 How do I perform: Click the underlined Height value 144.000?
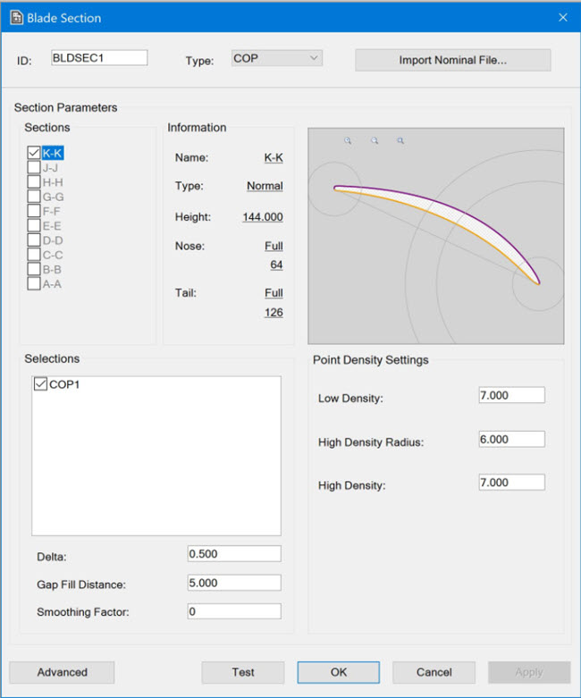(262, 217)
